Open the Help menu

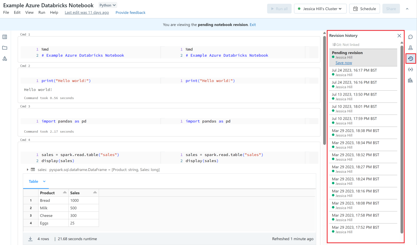pos(54,13)
